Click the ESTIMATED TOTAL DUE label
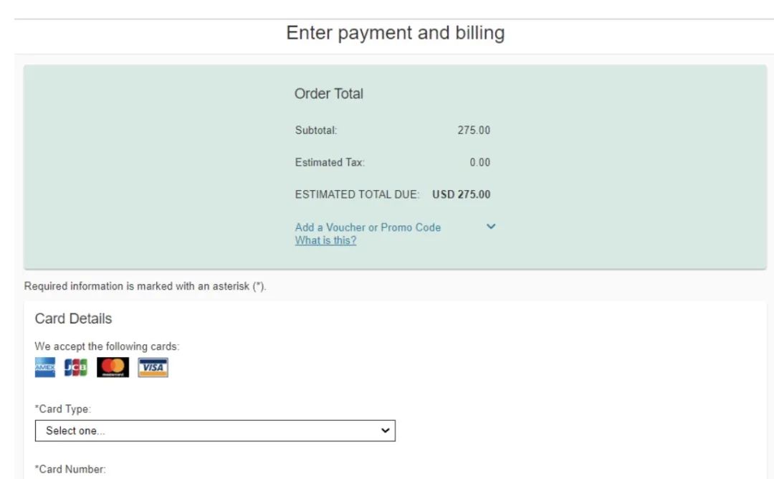The width and height of the screenshot is (774, 479). (357, 194)
